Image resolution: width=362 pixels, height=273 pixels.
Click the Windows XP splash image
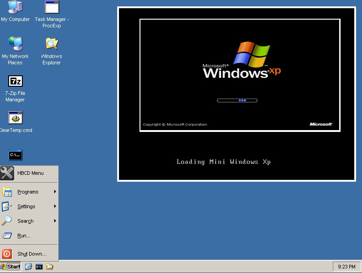point(240,75)
